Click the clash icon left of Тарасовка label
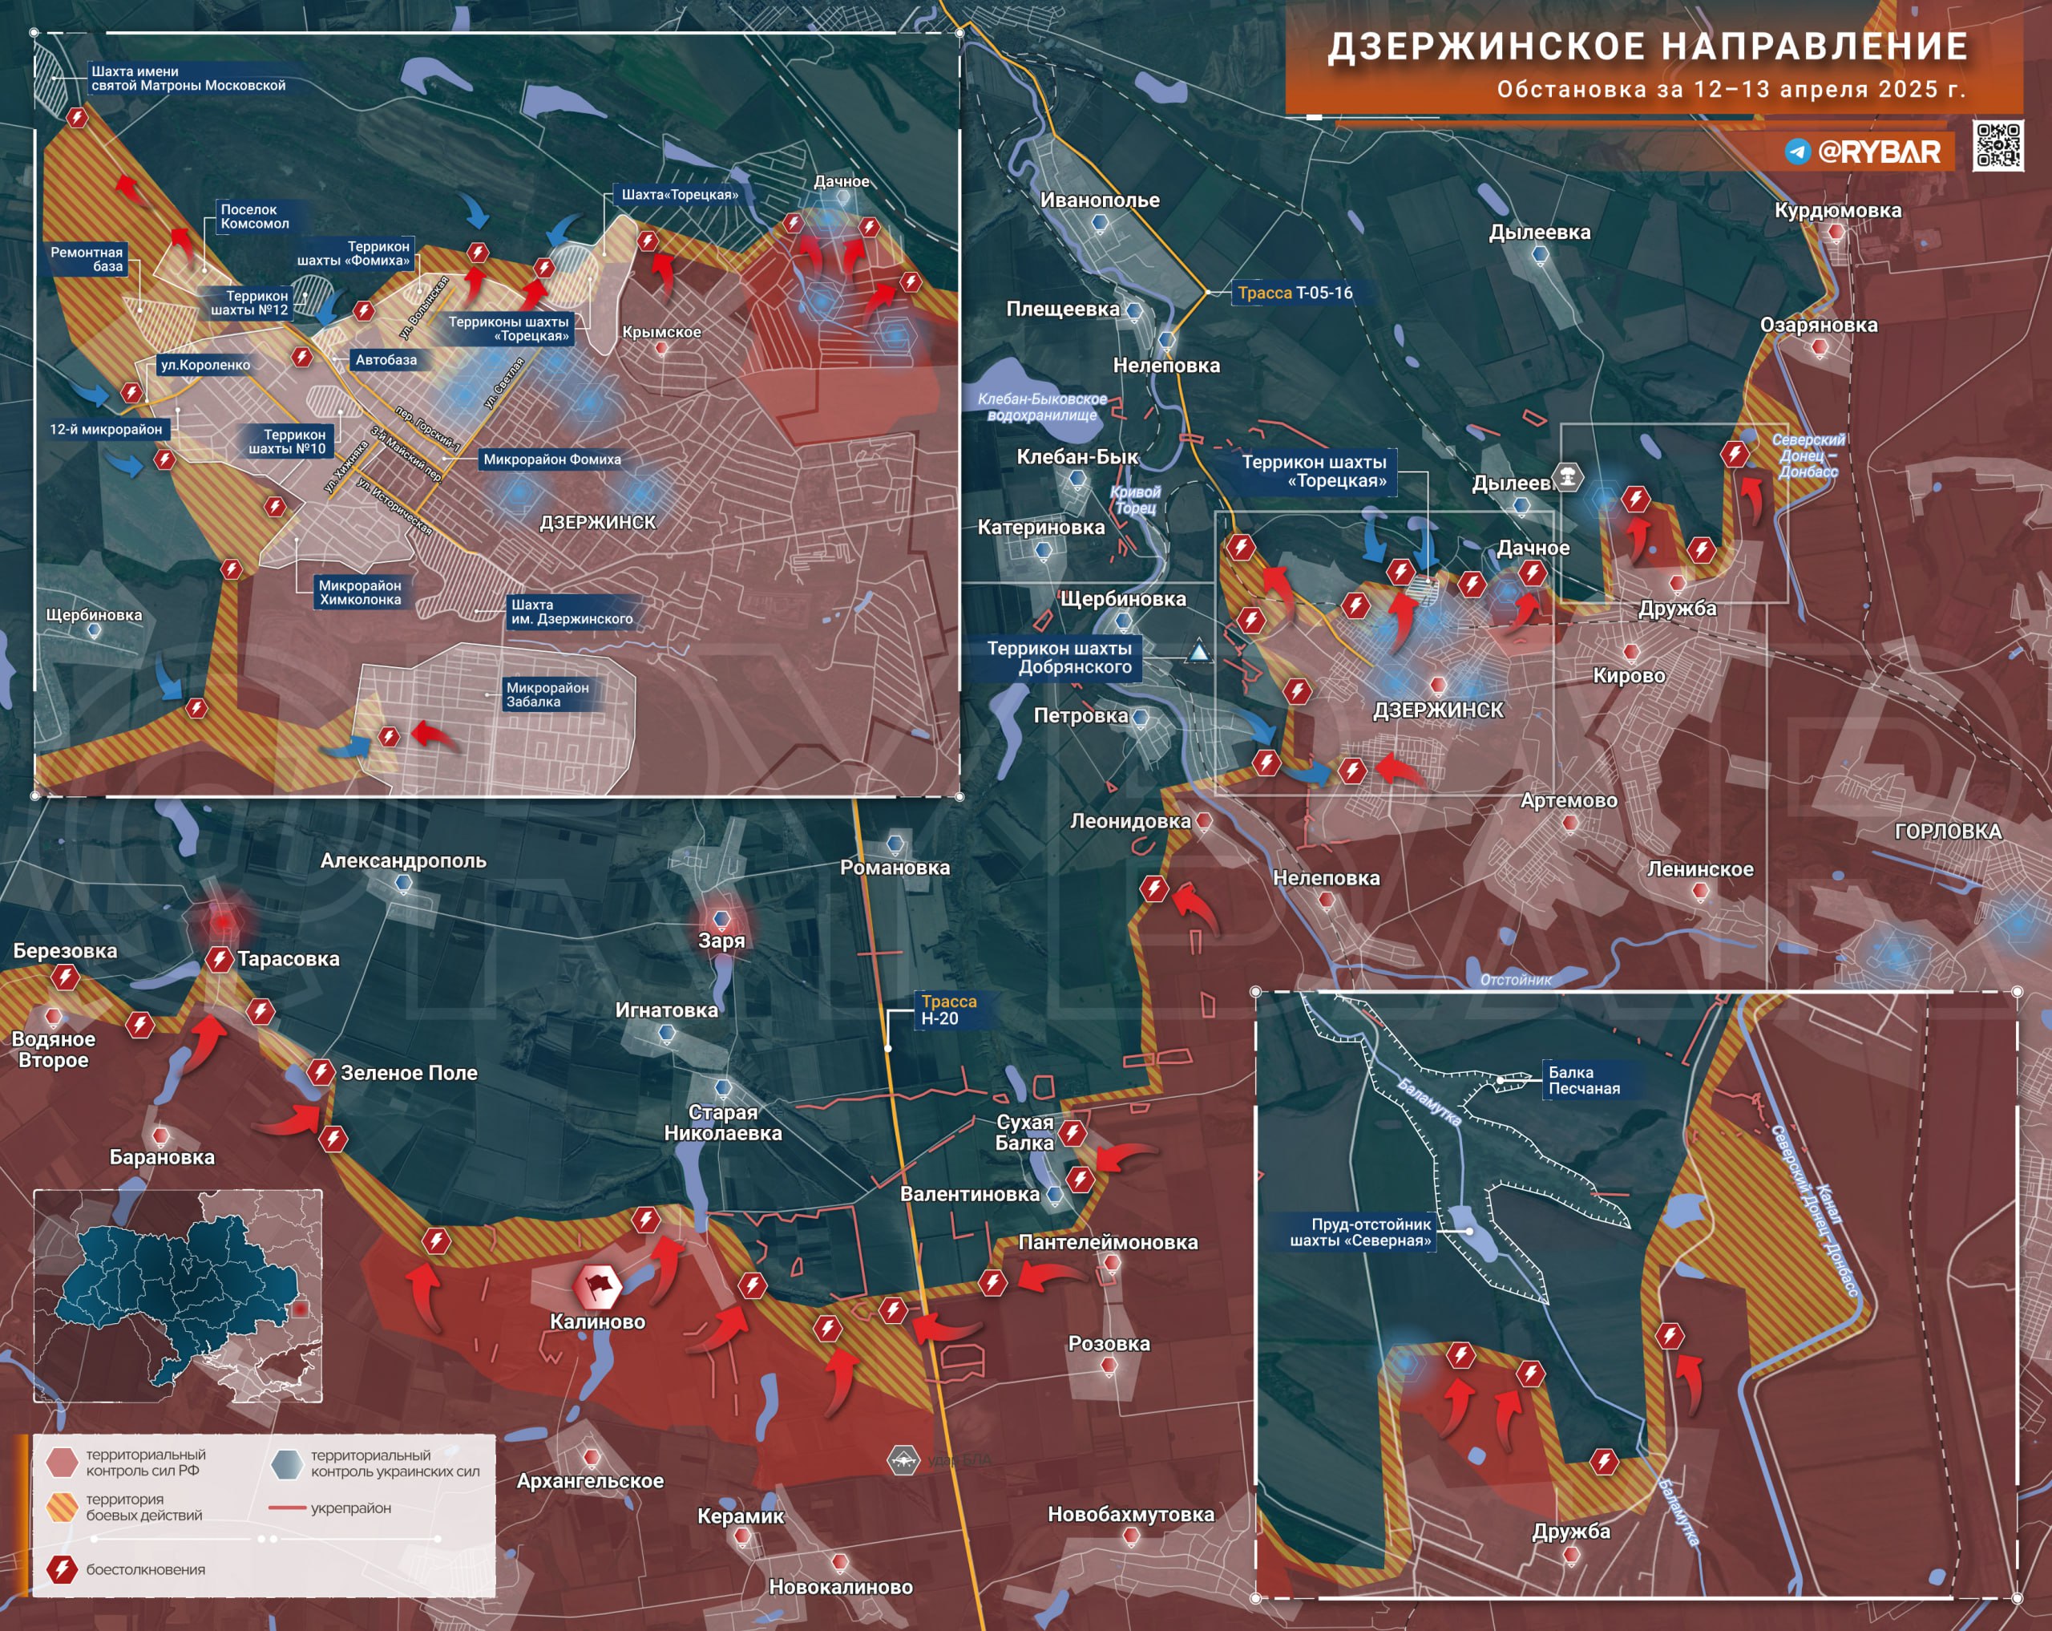 [220, 959]
